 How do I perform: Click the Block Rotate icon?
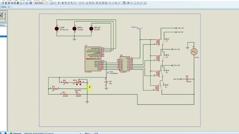click(x=103, y=3)
